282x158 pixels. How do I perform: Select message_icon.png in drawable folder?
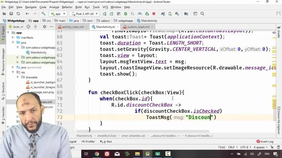pos(42,92)
